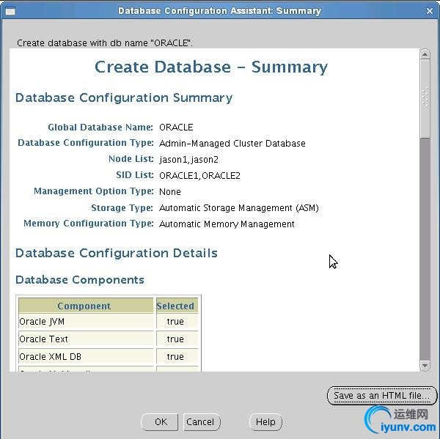Select SID list value ORACLE1,ORACLE2
Screen dimensions: 440x439
coord(199,176)
